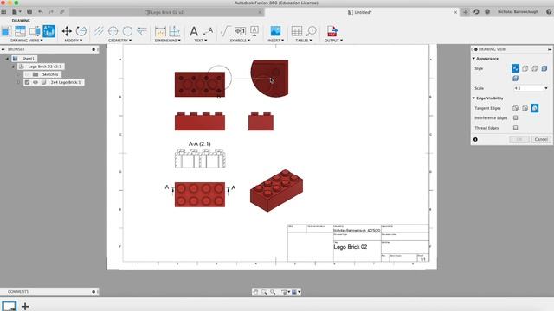Select the Projected View tool icon

coord(20,31)
